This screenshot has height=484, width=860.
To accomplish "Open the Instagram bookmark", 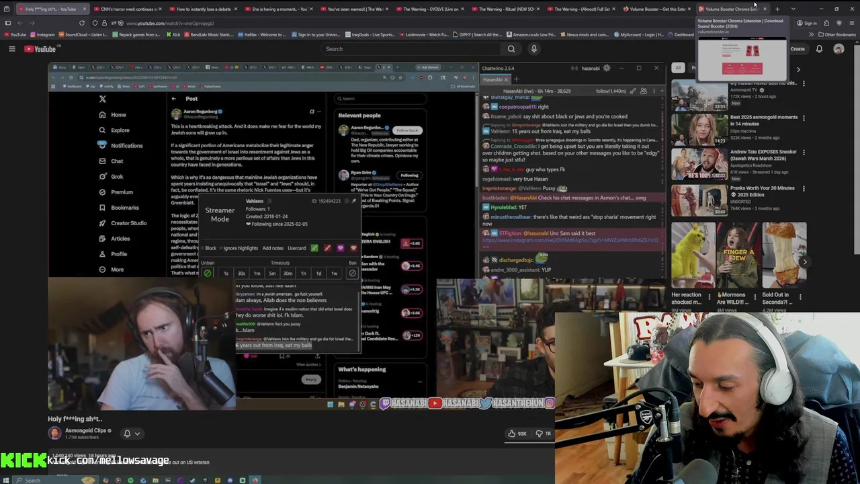I will (42, 34).
